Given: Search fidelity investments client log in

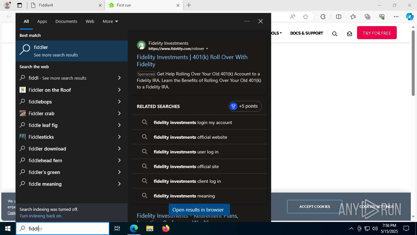Looking at the screenshot, I should coord(199,181).
